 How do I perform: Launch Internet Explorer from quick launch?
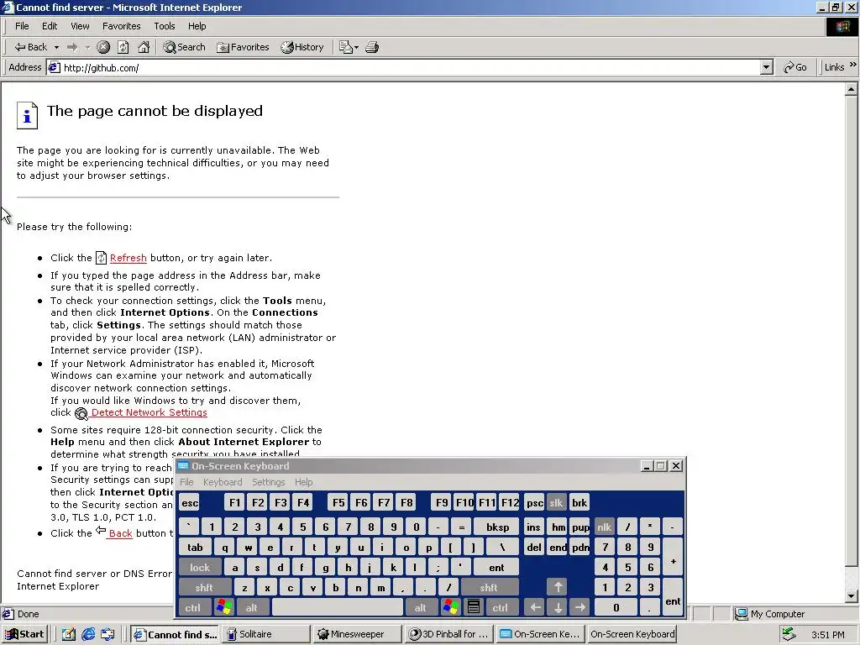coord(87,635)
